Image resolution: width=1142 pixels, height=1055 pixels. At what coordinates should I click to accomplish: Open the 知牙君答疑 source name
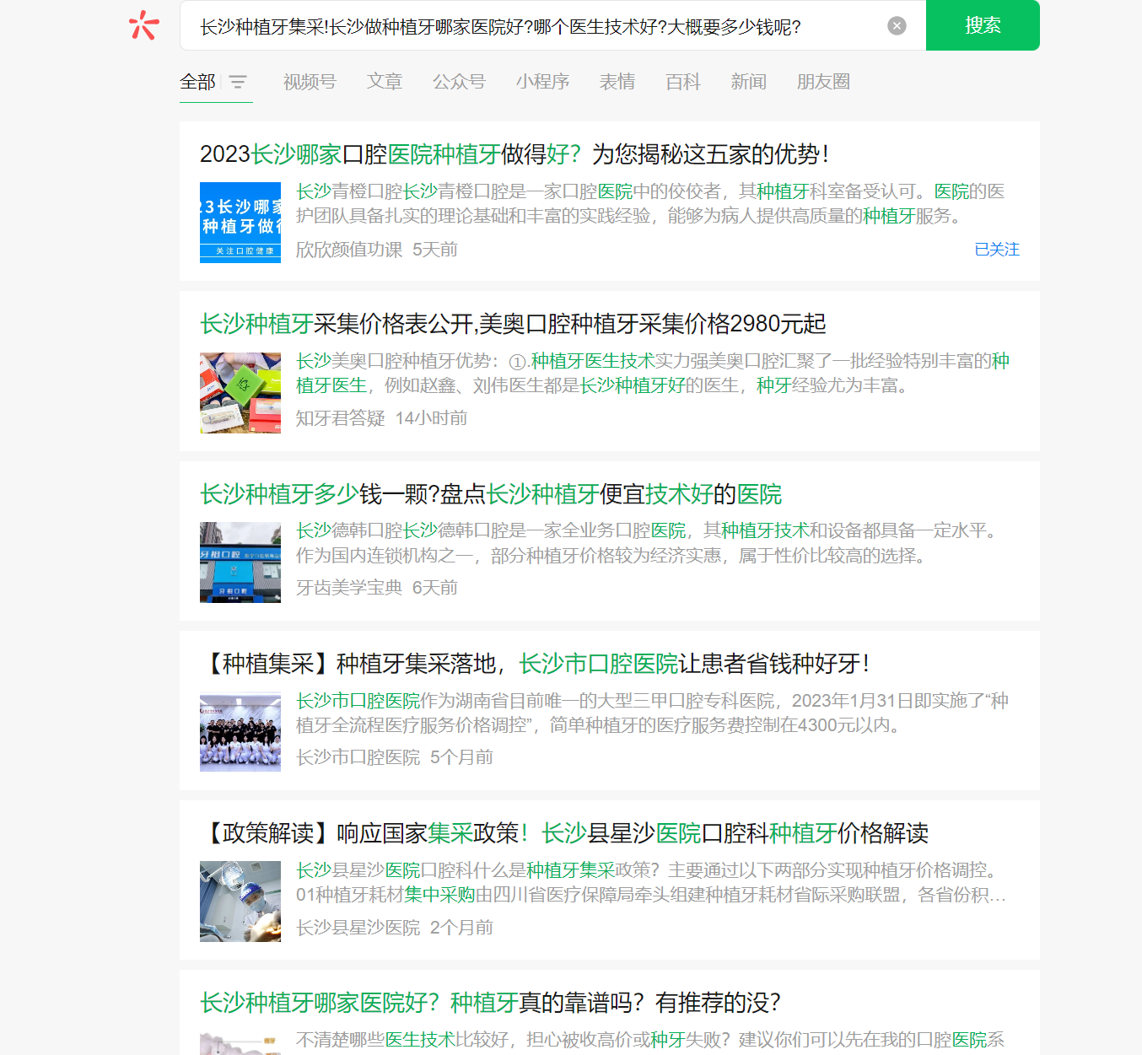point(341,418)
